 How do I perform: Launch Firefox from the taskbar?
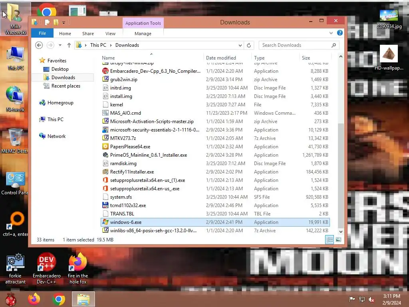tap(34, 299)
